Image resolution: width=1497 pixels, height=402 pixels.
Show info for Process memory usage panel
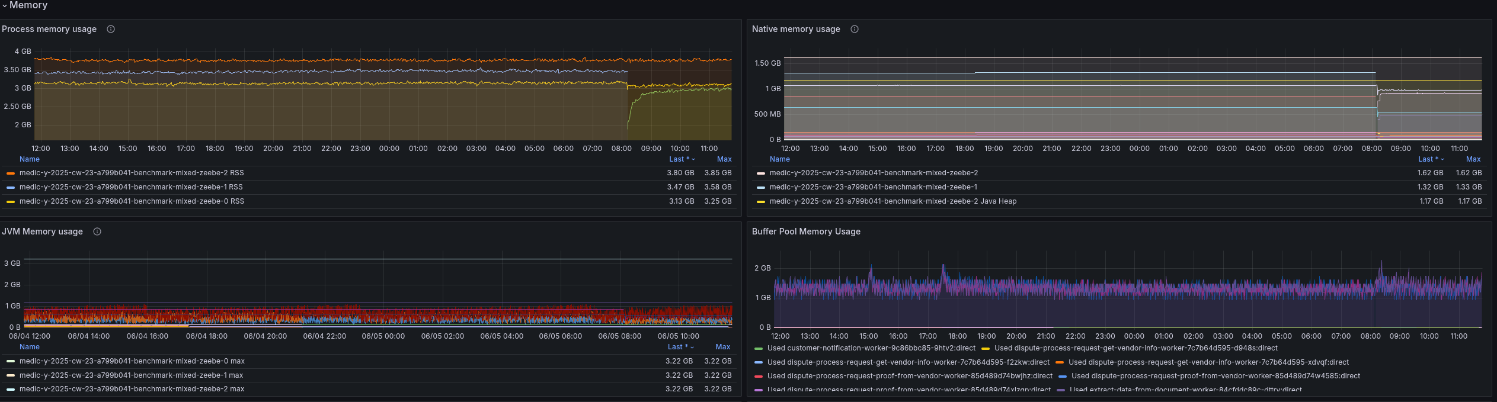tap(111, 29)
